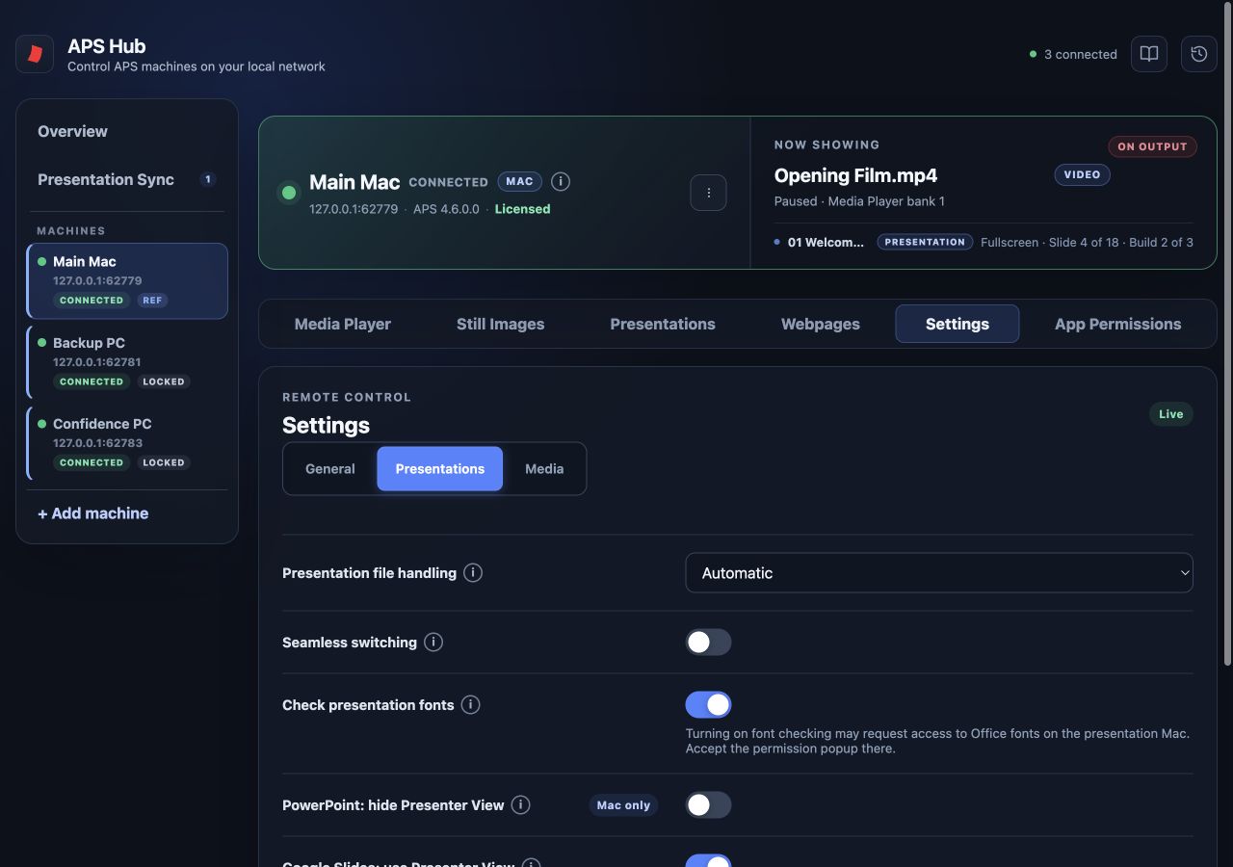The image size is (1233, 867).
Task: Click the Licensed status text
Action: click(522, 209)
